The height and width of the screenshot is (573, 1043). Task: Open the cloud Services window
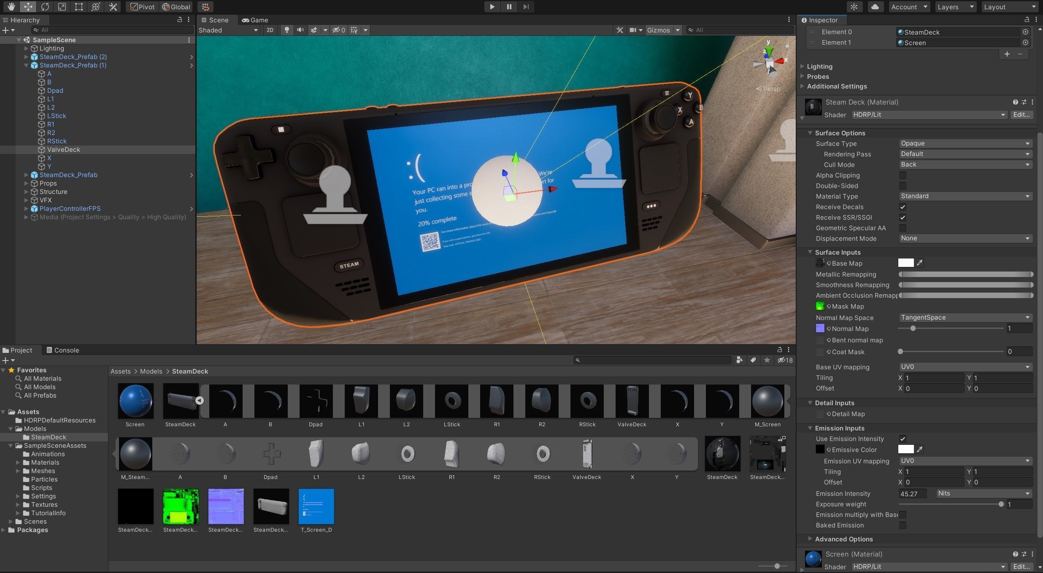[875, 7]
